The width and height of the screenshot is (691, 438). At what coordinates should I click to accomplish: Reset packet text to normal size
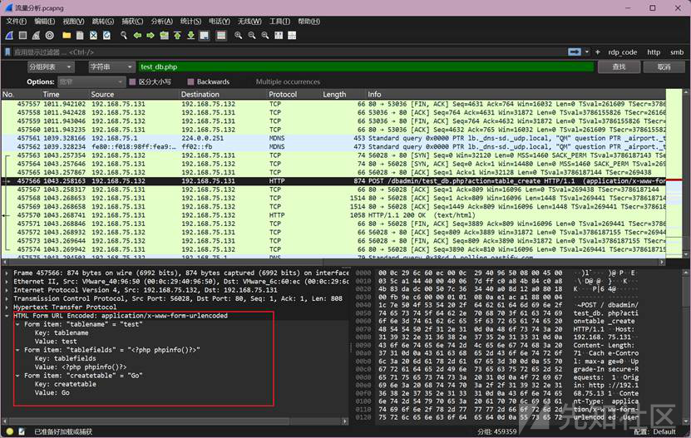point(265,35)
